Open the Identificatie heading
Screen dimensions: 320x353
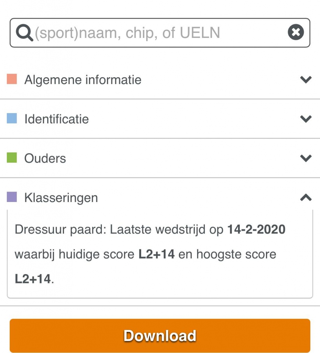pyautogui.click(x=57, y=119)
